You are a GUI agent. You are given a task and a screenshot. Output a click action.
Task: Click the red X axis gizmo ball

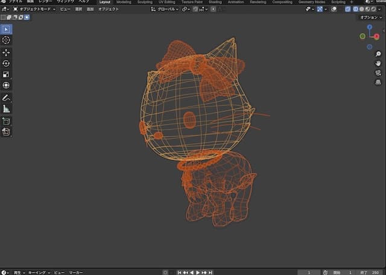[376, 37]
